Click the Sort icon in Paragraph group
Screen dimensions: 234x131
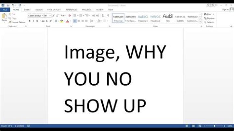pos(103,16)
